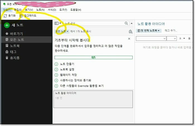Screen dimensions: 195x126
Task: Select 휴지통 in the sidebar
Action: pyautogui.click(x=15, y=58)
